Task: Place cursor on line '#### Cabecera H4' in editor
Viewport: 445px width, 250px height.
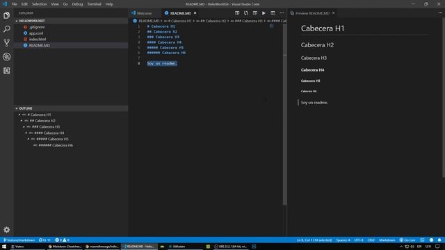Action: coord(164,42)
